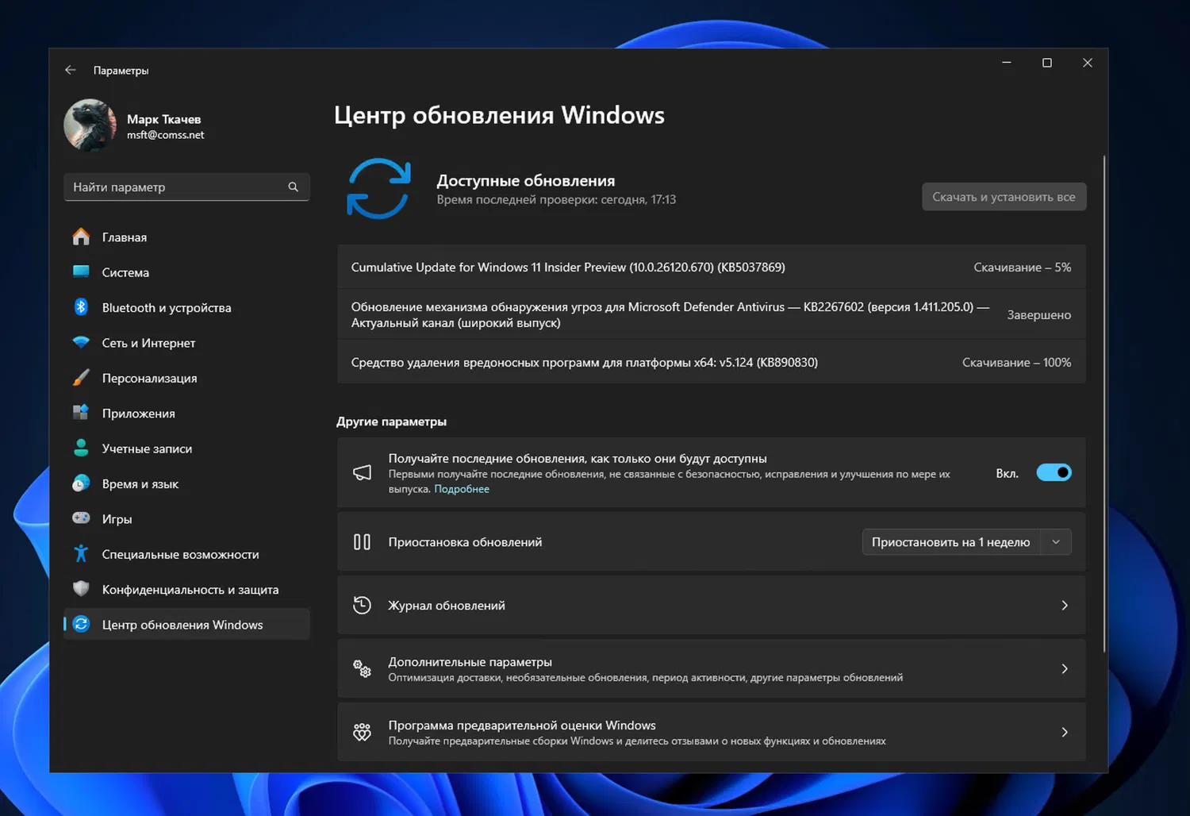Follow the Подробнее link
This screenshot has width=1190, height=816.
[462, 489]
